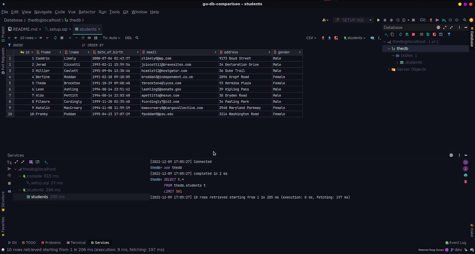Image resolution: width=475 pixels, height=254 pixels.
Task: Open the DDL view button
Action: click(x=129, y=38)
